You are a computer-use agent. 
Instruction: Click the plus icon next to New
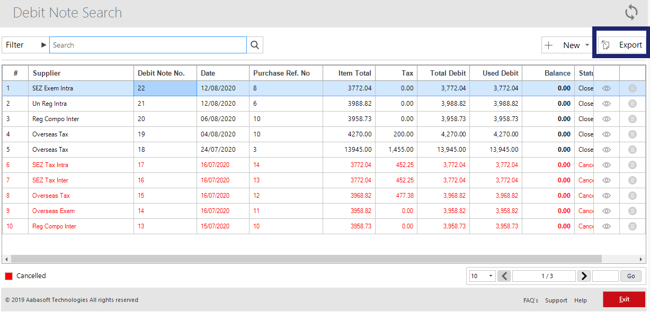(548, 45)
